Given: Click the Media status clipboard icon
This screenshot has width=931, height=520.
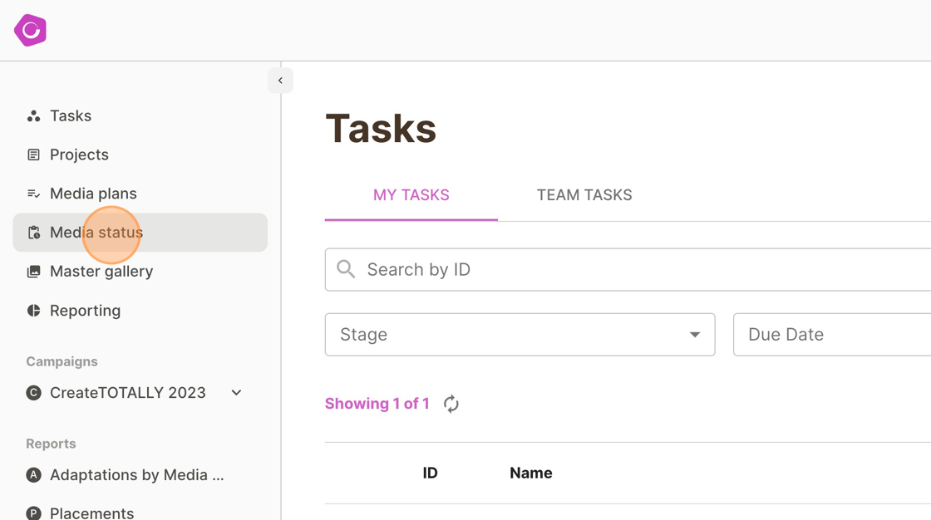Looking at the screenshot, I should [33, 233].
